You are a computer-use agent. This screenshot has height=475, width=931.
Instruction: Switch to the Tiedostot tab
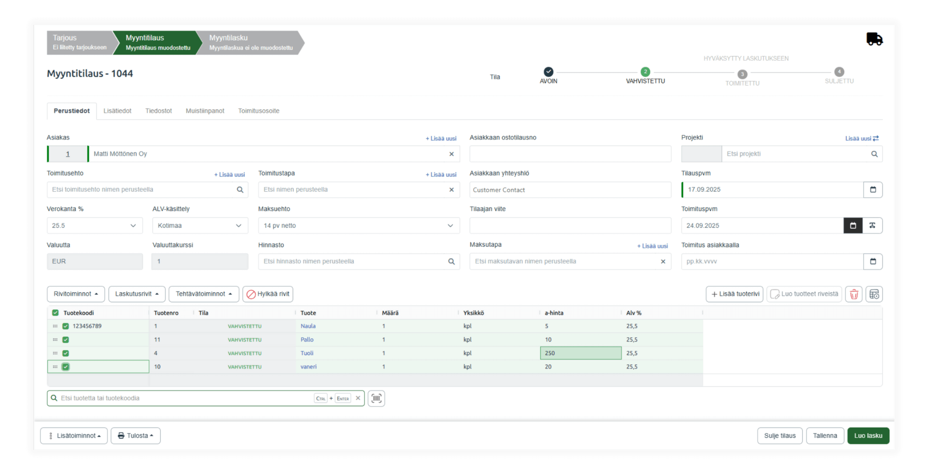[x=159, y=111]
